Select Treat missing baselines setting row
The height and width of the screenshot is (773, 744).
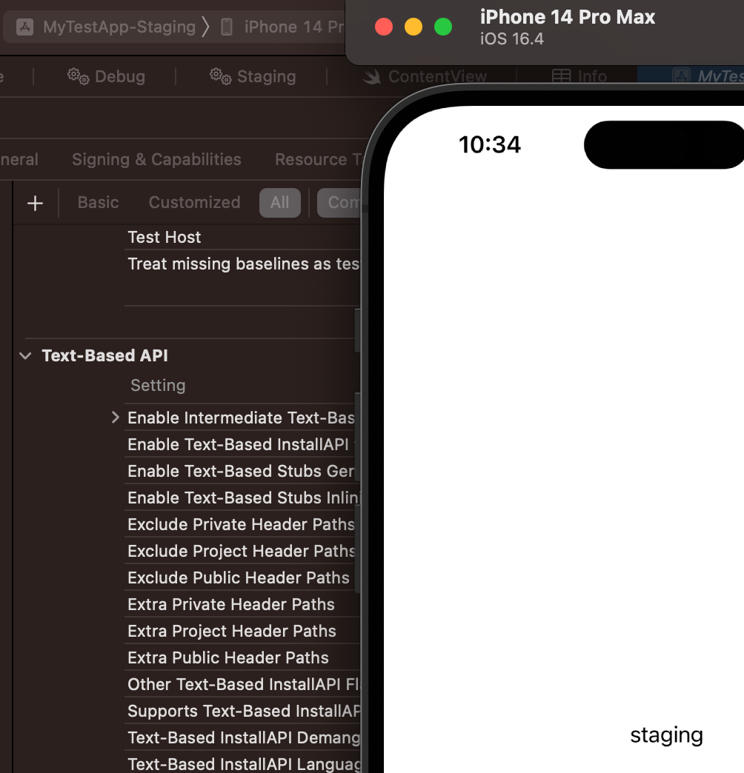(x=242, y=264)
